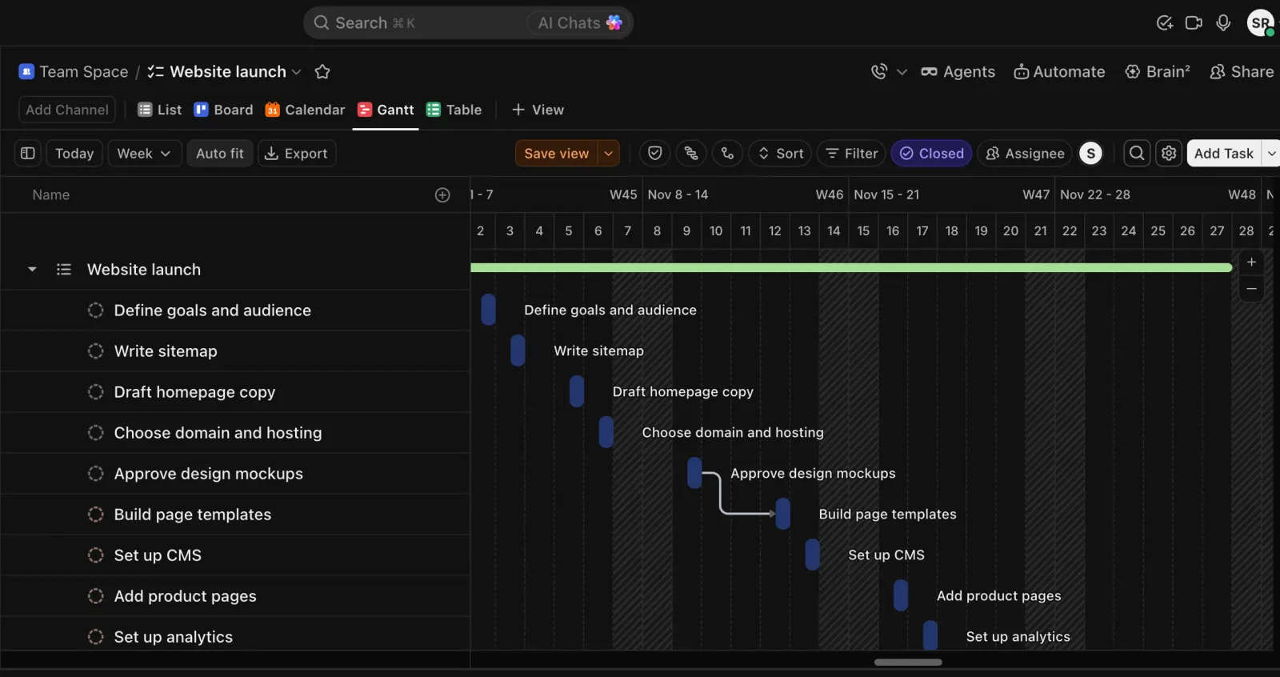Image resolution: width=1280 pixels, height=677 pixels.
Task: Open Team Space breadcrumb
Action: [x=74, y=72]
